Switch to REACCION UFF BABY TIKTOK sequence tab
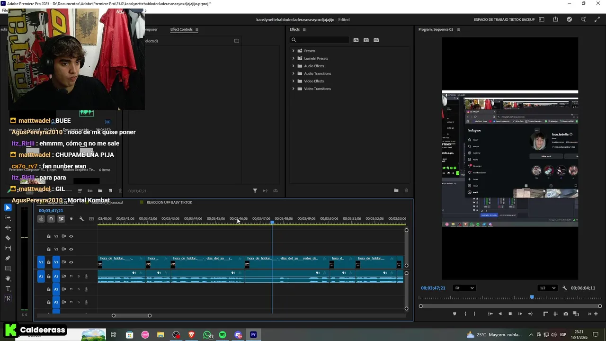This screenshot has height=341, width=606. 169,202
